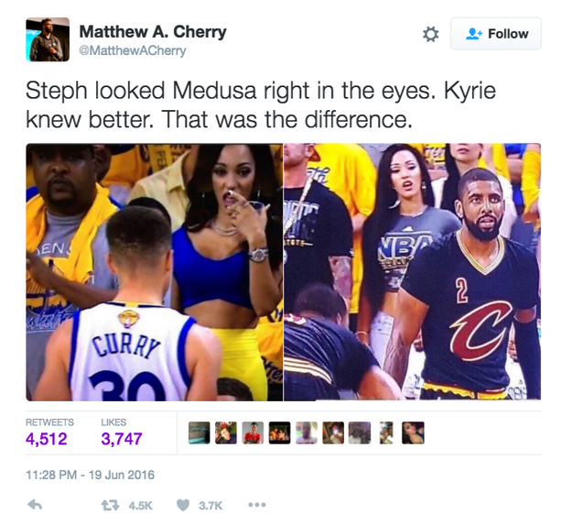Like the tweet with heart icon
This screenshot has height=525, width=572.
183,505
